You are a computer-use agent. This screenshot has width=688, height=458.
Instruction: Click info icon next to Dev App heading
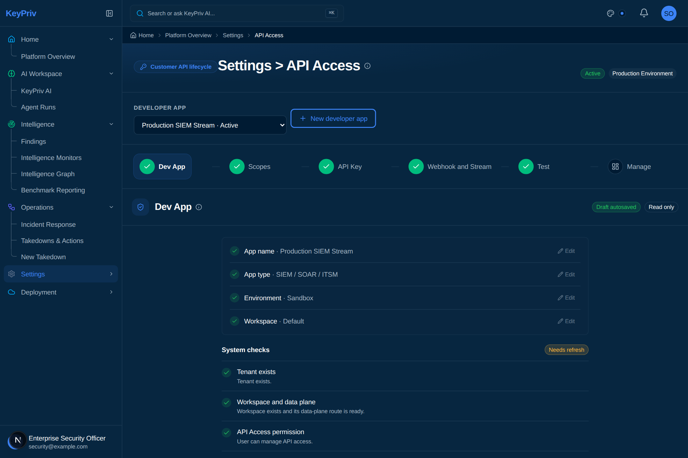199,207
